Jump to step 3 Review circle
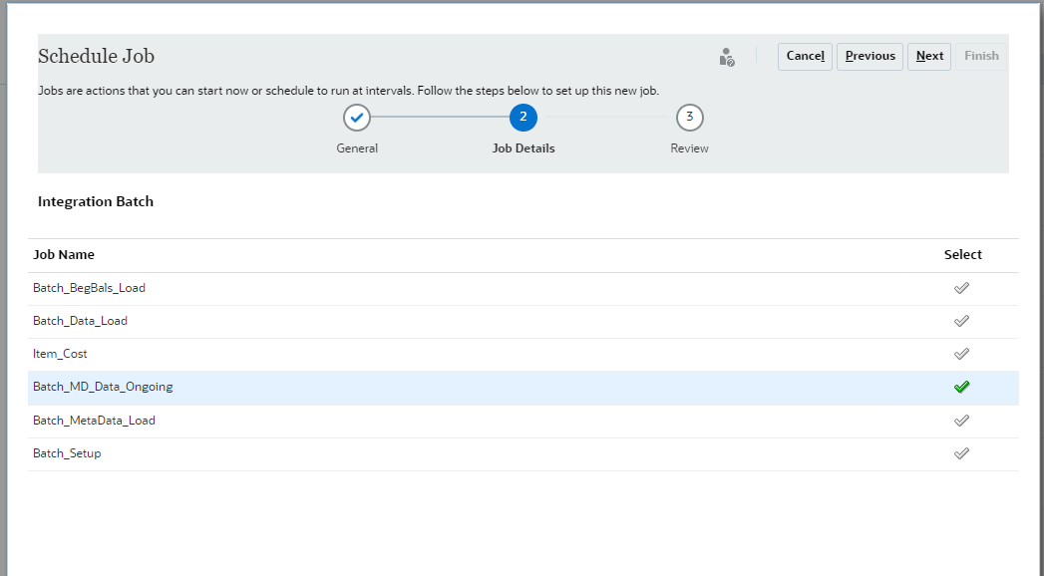Viewport: 1044px width, 576px height. (690, 118)
